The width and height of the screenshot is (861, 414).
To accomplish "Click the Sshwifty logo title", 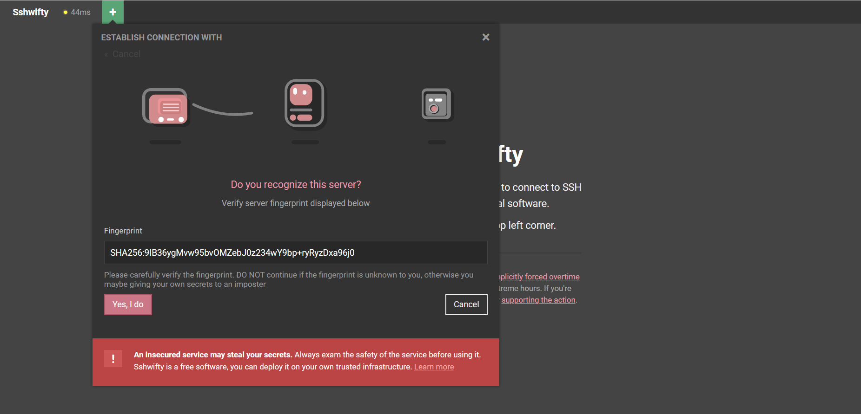I will tap(31, 12).
